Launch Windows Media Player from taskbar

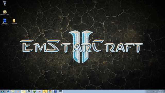(18, 91)
